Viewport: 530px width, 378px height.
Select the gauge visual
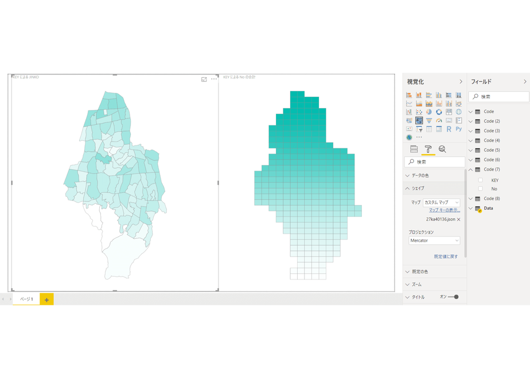[439, 120]
